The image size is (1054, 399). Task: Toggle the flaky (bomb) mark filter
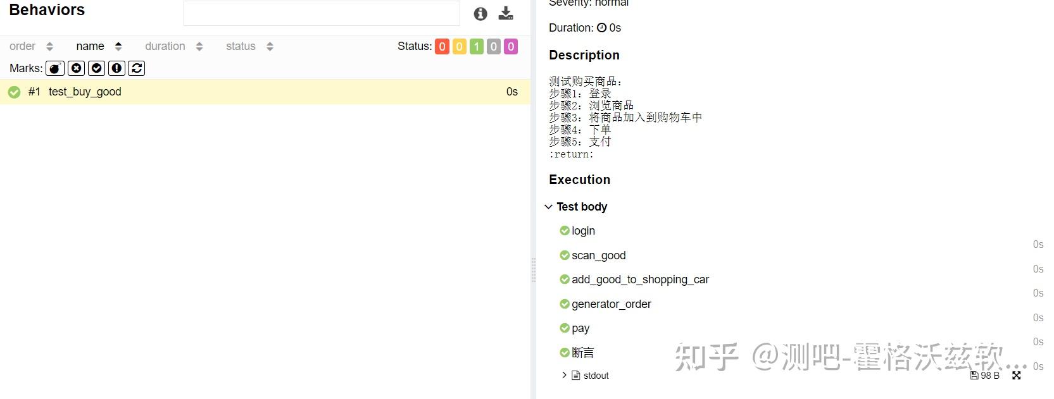point(55,68)
